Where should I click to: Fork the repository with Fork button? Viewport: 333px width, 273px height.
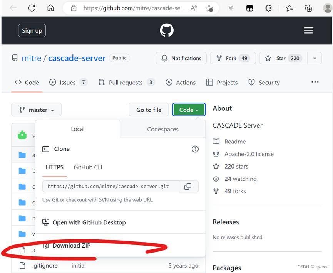pos(233,58)
